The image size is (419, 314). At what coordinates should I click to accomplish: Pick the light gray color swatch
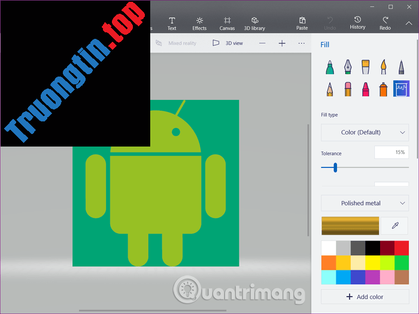(343, 248)
